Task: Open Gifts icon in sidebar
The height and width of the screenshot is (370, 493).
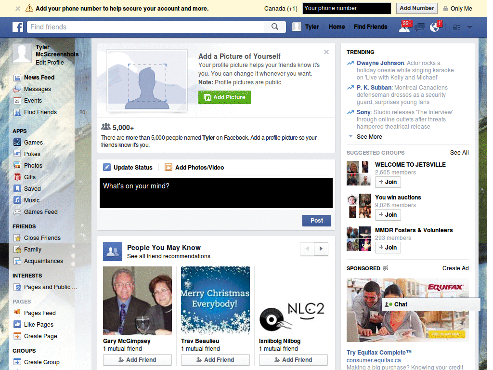Action: click(17, 177)
